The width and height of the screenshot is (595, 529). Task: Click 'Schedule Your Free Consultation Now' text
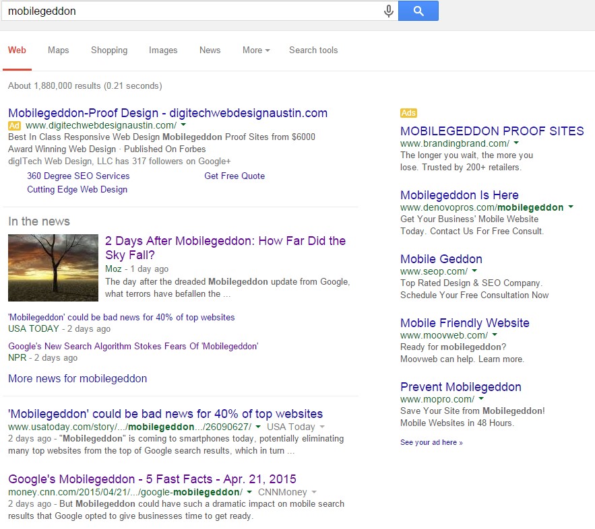click(474, 295)
